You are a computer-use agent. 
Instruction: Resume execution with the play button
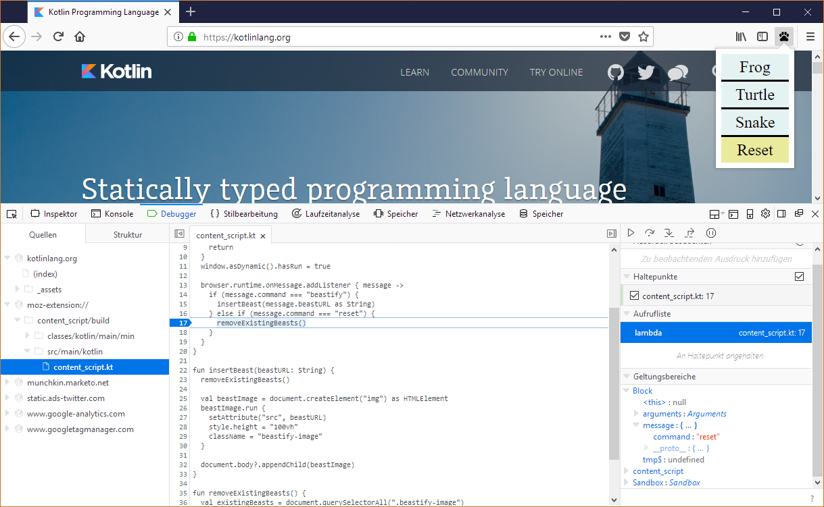click(x=631, y=233)
